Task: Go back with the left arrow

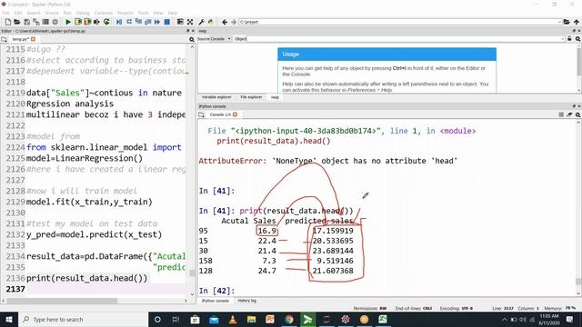Action: tap(225, 22)
